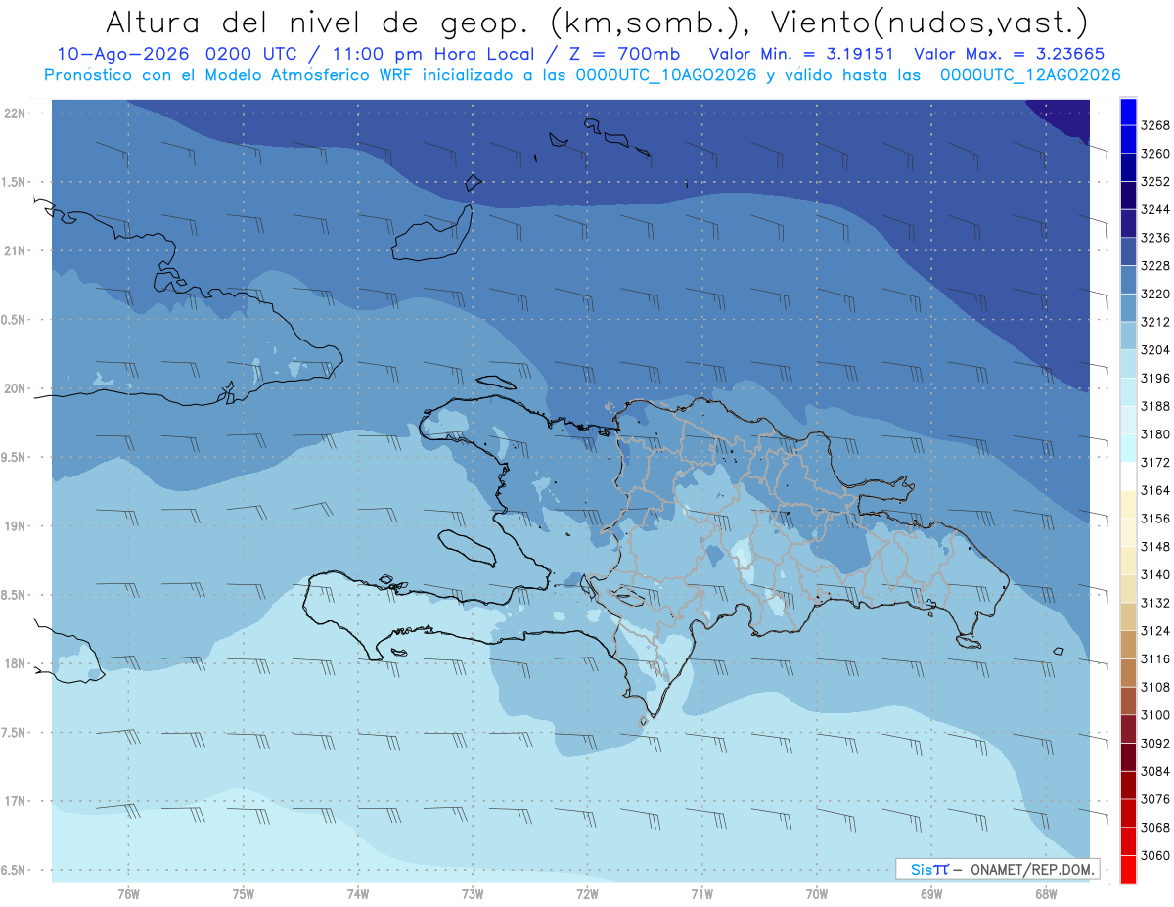Click the 3172 color scale value
Screen dimensions: 1174x907
point(1155,462)
